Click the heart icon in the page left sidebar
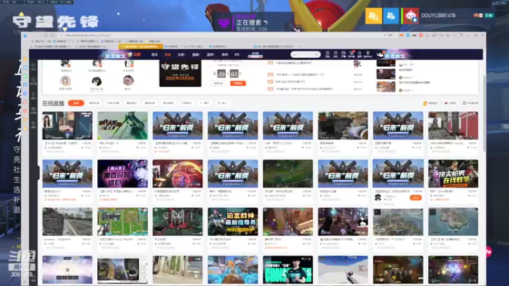The width and height of the screenshot is (509, 286). [34, 67]
